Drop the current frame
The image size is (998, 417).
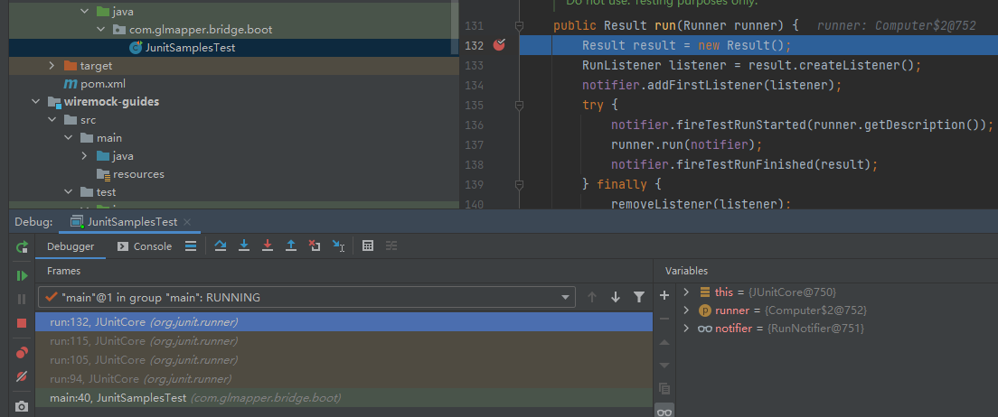coord(315,246)
